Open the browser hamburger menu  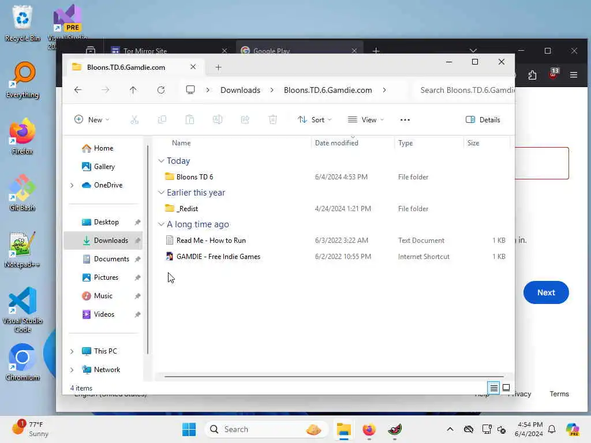pyautogui.click(x=574, y=75)
